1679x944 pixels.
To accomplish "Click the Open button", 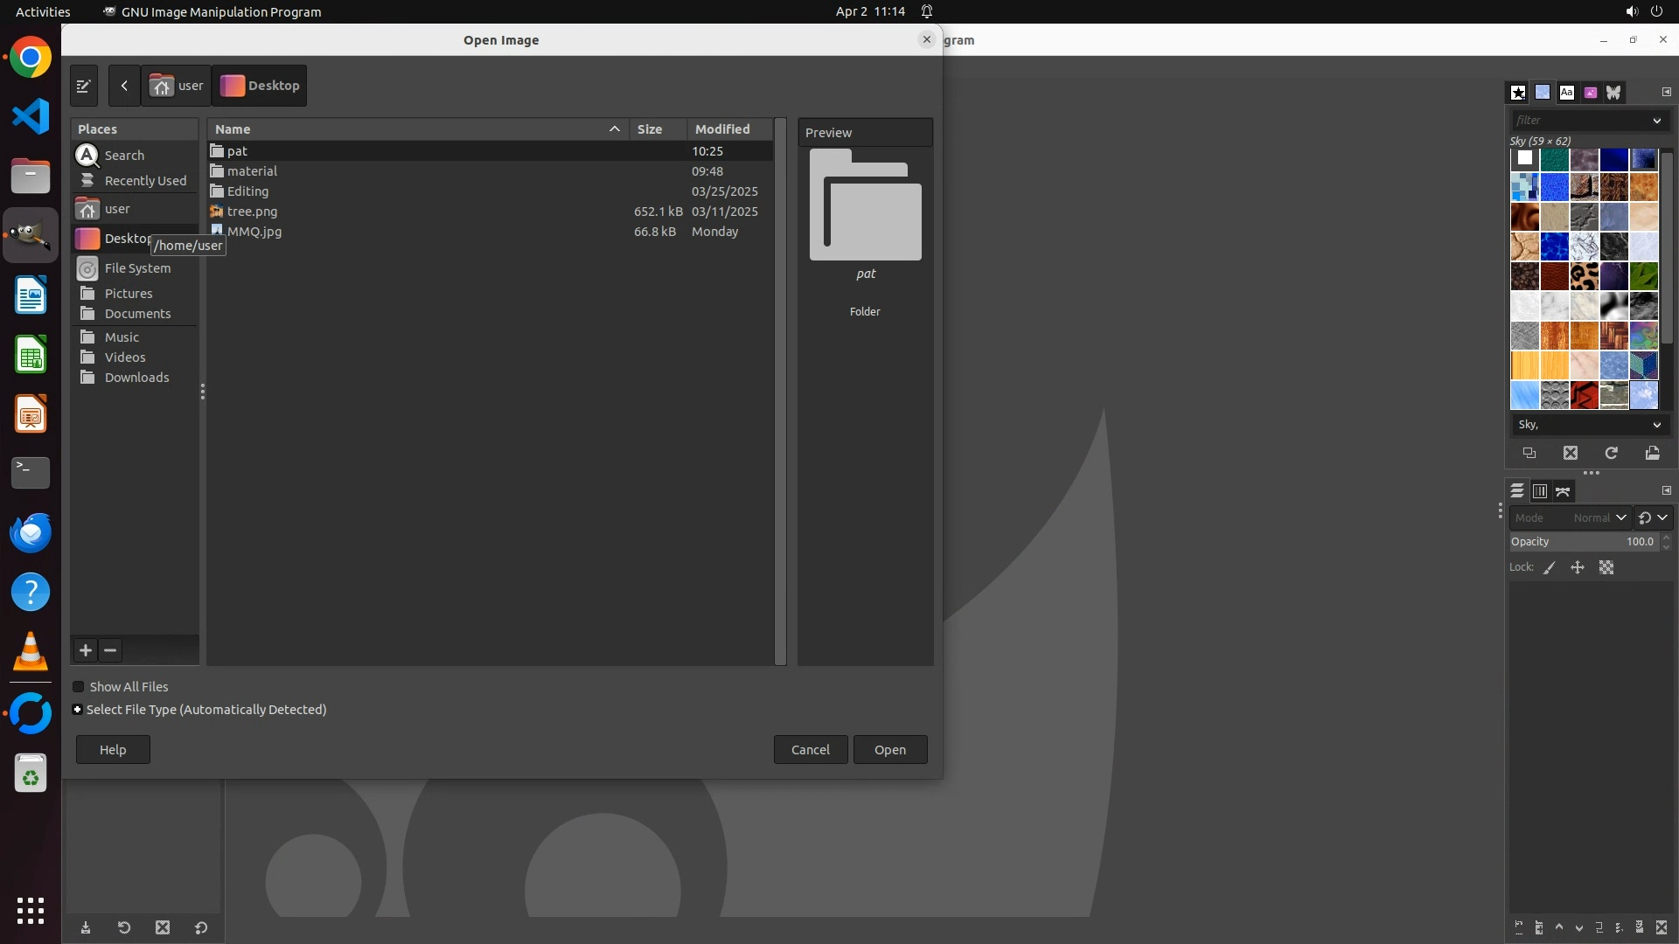I will coord(889,750).
